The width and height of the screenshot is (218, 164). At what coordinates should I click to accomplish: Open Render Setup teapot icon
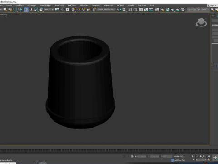coord(163,10)
